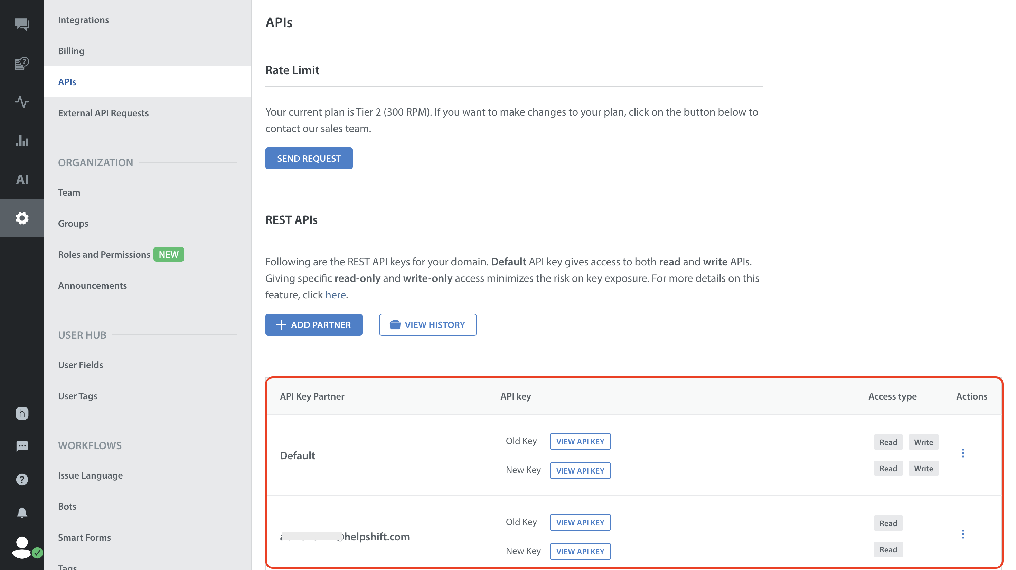Image resolution: width=1016 pixels, height=570 pixels.
Task: Open the AI section in sidebar
Action: 22,179
